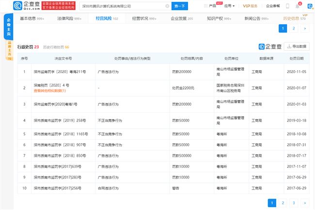Click document number ending [2017]283号
315x210 pixels.
click(58, 177)
